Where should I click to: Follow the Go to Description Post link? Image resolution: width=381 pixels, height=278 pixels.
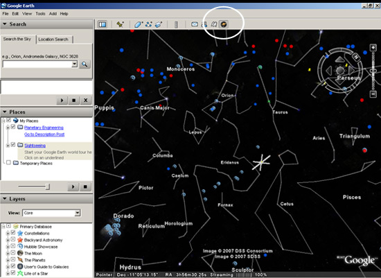point(44,134)
